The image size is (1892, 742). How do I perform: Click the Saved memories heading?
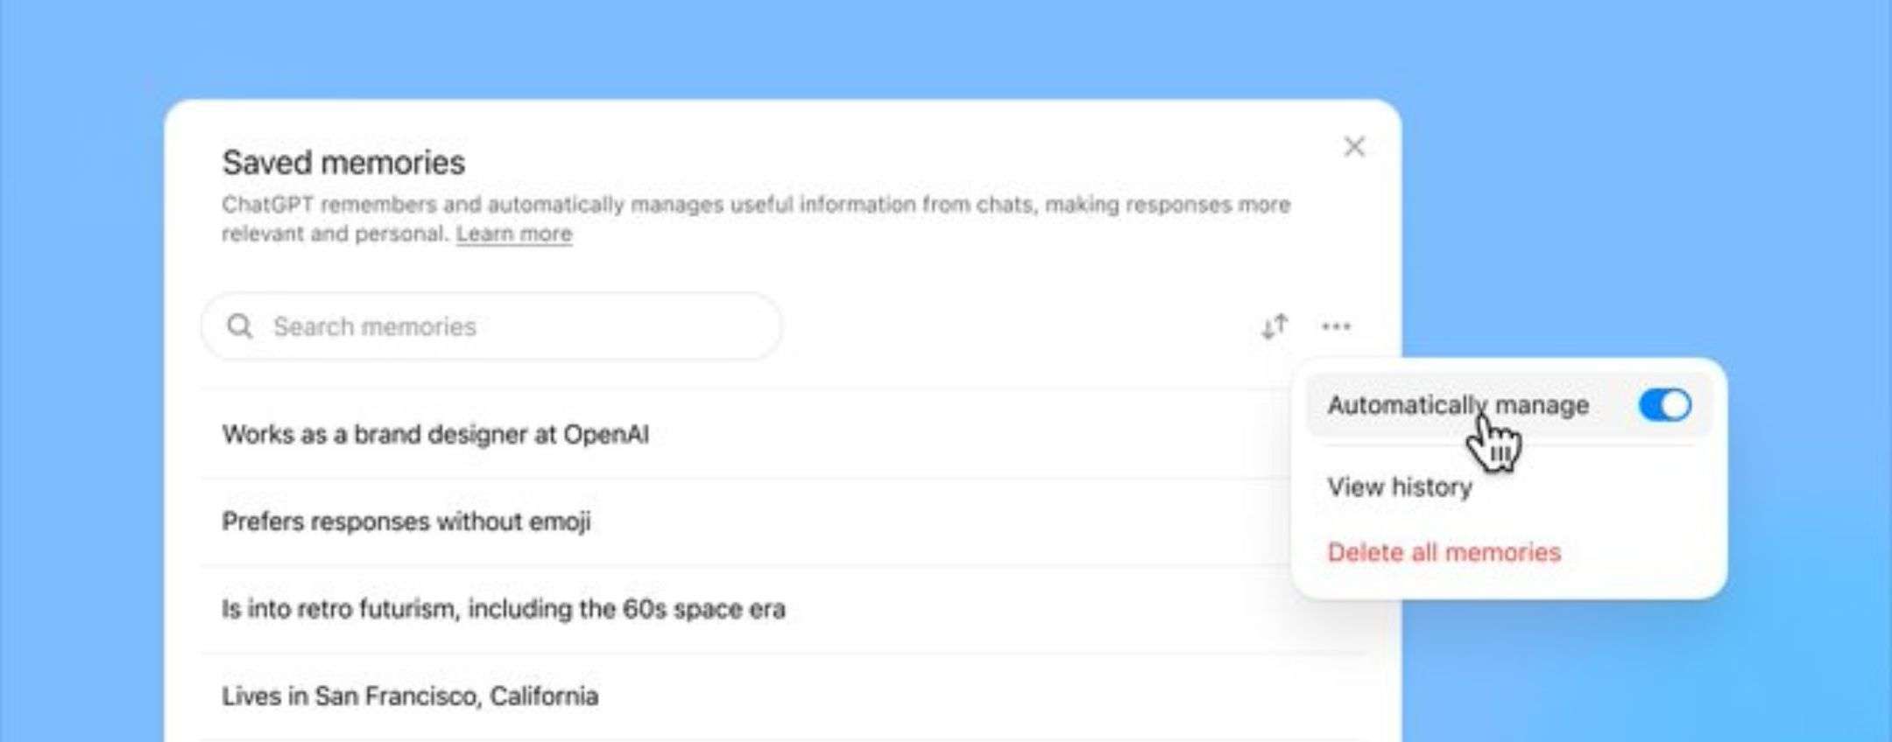pos(343,163)
